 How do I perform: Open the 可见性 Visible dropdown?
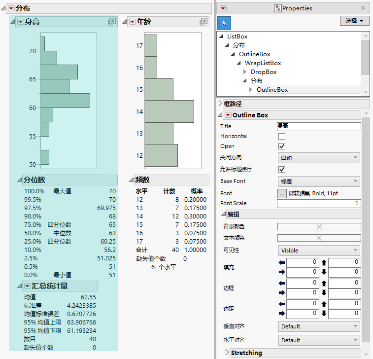(x=319, y=251)
